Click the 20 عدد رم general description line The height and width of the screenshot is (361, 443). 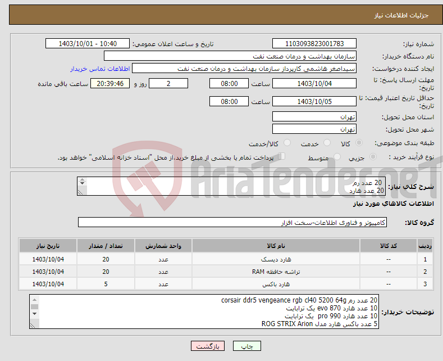point(367,183)
